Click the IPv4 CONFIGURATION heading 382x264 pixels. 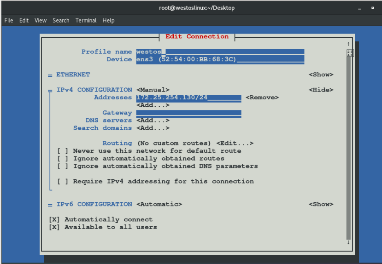94,90
